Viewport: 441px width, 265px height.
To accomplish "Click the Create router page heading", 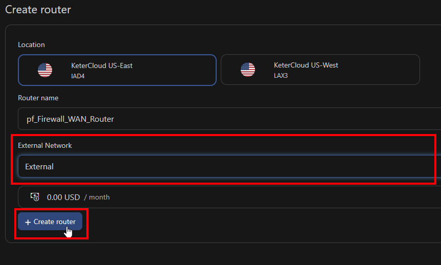I will point(38,10).
